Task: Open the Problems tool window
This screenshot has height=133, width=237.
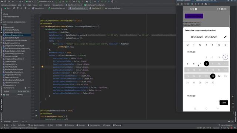Action: pos(69,125)
